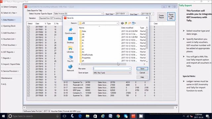
Task: Uncheck row with S. No. 14
Action: click(x=28, y=27)
